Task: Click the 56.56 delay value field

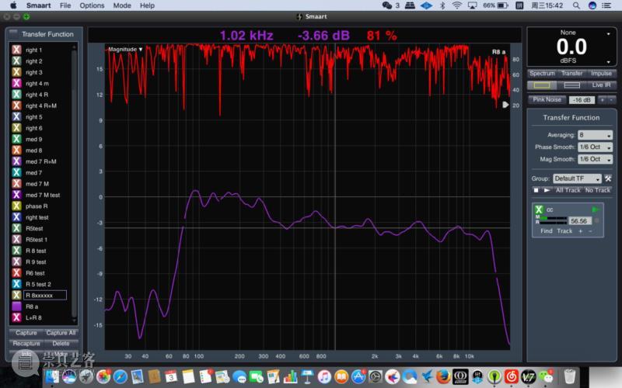Action: click(x=580, y=221)
